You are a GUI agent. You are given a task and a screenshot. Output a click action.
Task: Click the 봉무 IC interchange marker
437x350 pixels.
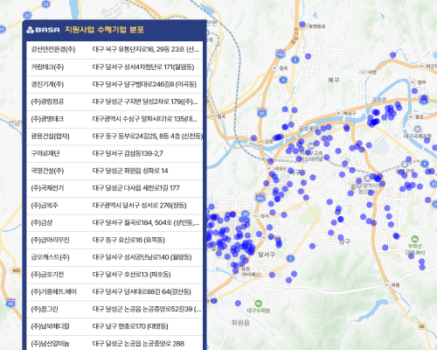(x=413, y=82)
